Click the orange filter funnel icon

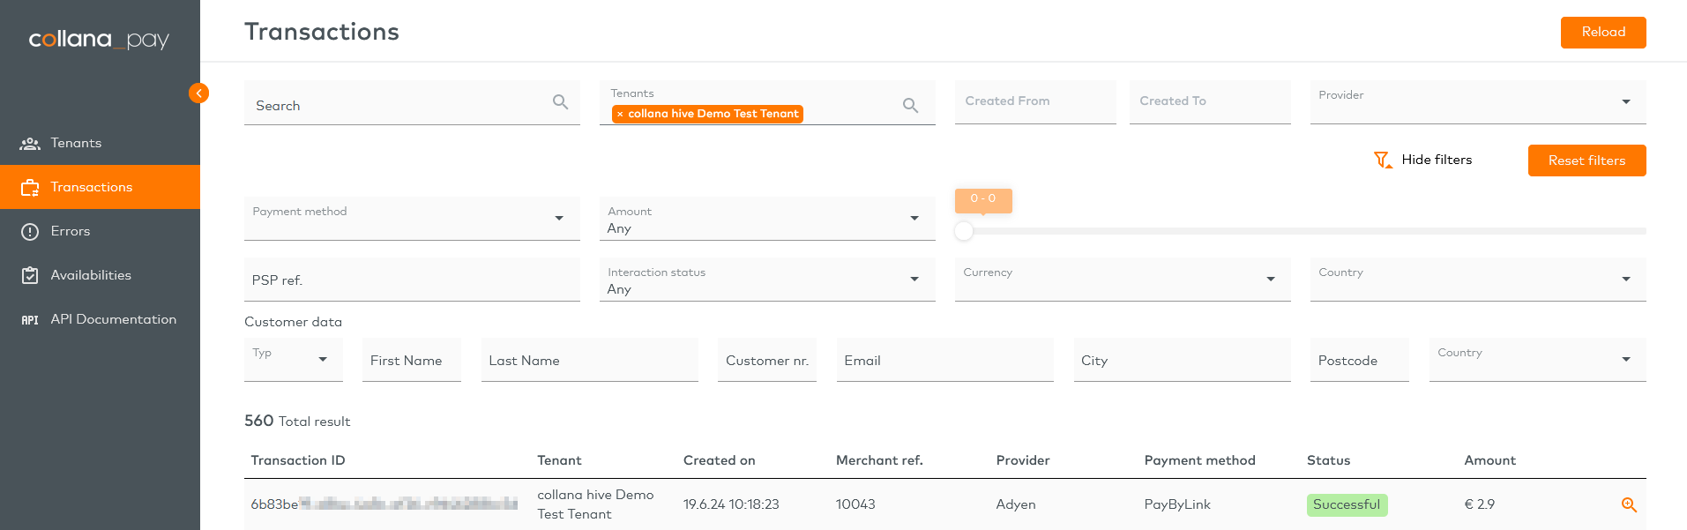click(1383, 160)
